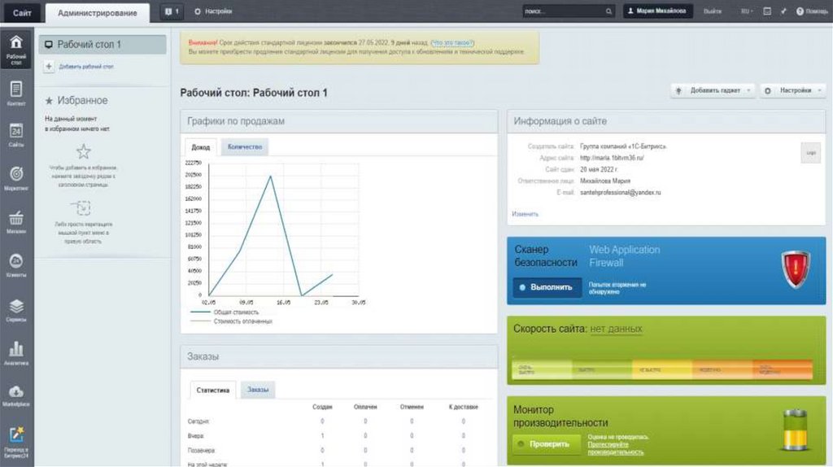Click the empty favorites star icon
This screenshot has height=467, width=833.
(84, 151)
